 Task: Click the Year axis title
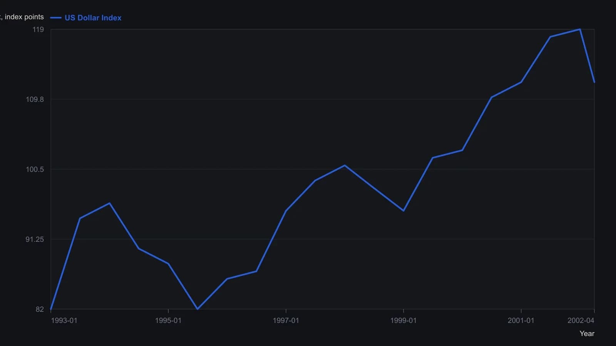coord(587,334)
